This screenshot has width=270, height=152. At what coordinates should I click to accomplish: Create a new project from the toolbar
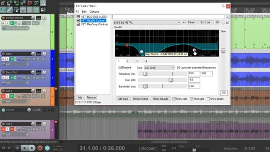(3, 3)
